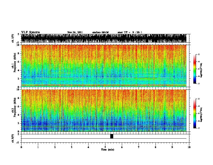
Task: Click the "10" kHz tick of ch.1 spectrogram
Action: (18, 45)
